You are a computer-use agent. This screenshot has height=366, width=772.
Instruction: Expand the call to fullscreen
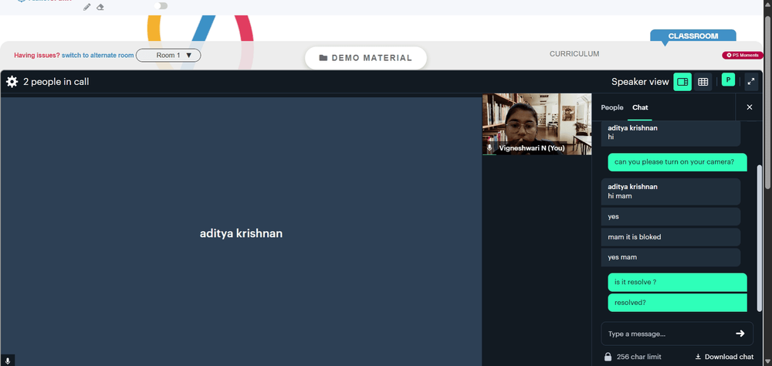(751, 82)
